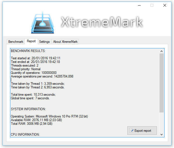Viewport: 174px width, 148px height.
Task: Click the 'Operating System: Microsoft Windows 10 Pro' line
Action: click(x=50, y=116)
